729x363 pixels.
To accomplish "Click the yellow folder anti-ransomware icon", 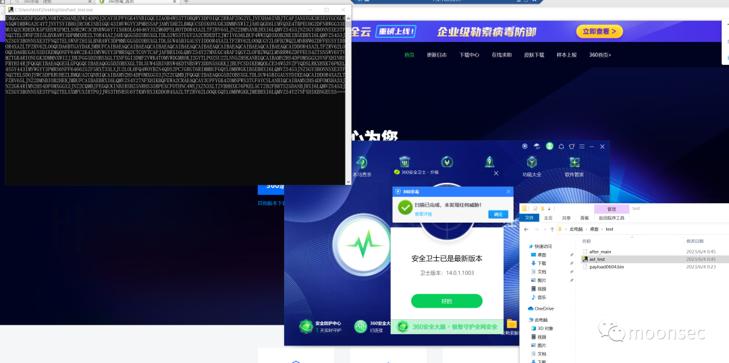I will tap(512, 323).
